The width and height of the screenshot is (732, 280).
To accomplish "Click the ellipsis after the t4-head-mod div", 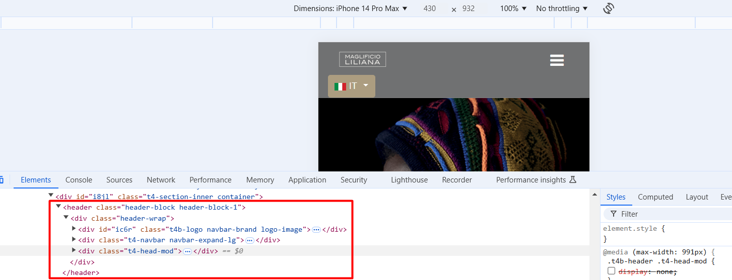I will pos(187,251).
